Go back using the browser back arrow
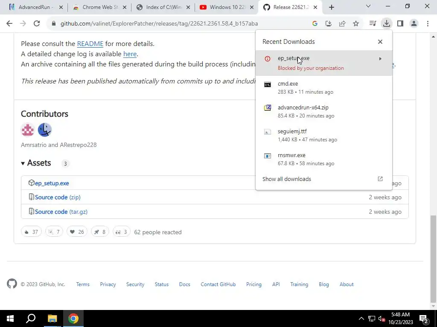 [9, 24]
